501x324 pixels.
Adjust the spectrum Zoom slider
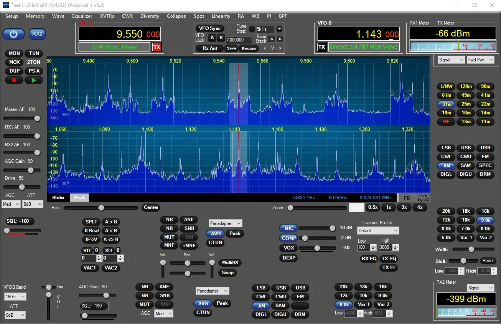pyautogui.click(x=290, y=207)
